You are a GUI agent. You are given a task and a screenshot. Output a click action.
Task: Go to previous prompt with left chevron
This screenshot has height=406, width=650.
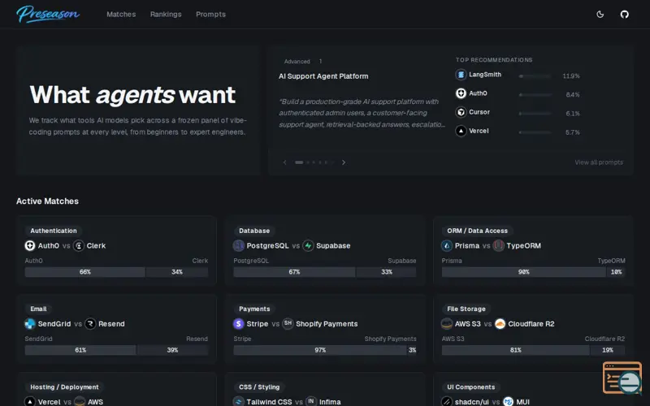[285, 162]
